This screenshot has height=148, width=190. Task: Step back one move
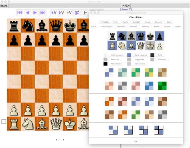point(28,13)
